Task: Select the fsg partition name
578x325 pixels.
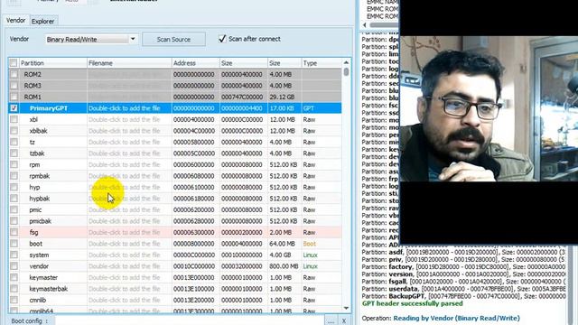Action: point(34,232)
